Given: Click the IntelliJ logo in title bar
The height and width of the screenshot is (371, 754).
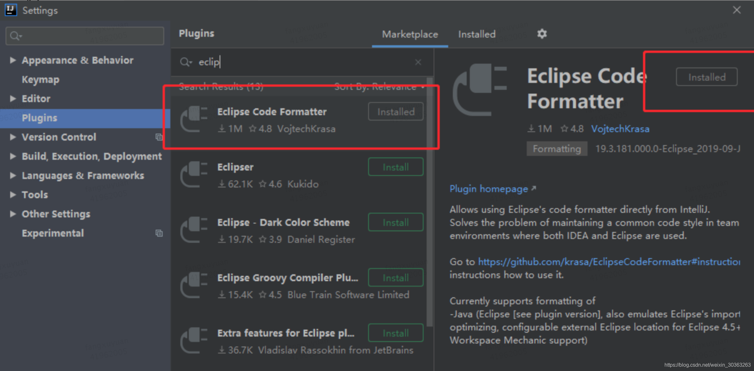Looking at the screenshot, I should pyautogui.click(x=11, y=10).
